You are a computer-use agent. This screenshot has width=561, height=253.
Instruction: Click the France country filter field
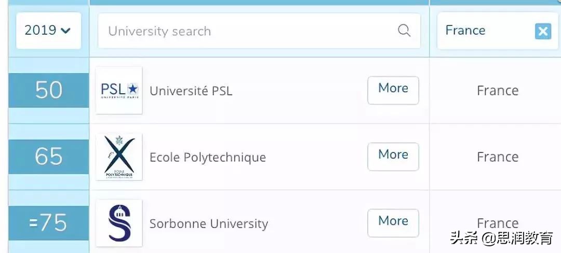point(483,31)
